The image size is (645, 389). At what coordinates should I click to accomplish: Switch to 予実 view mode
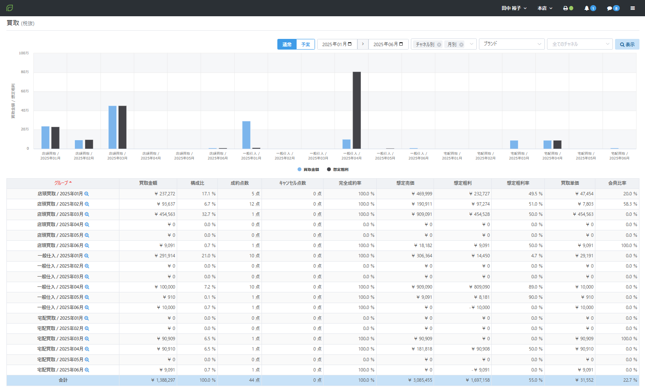[306, 44]
